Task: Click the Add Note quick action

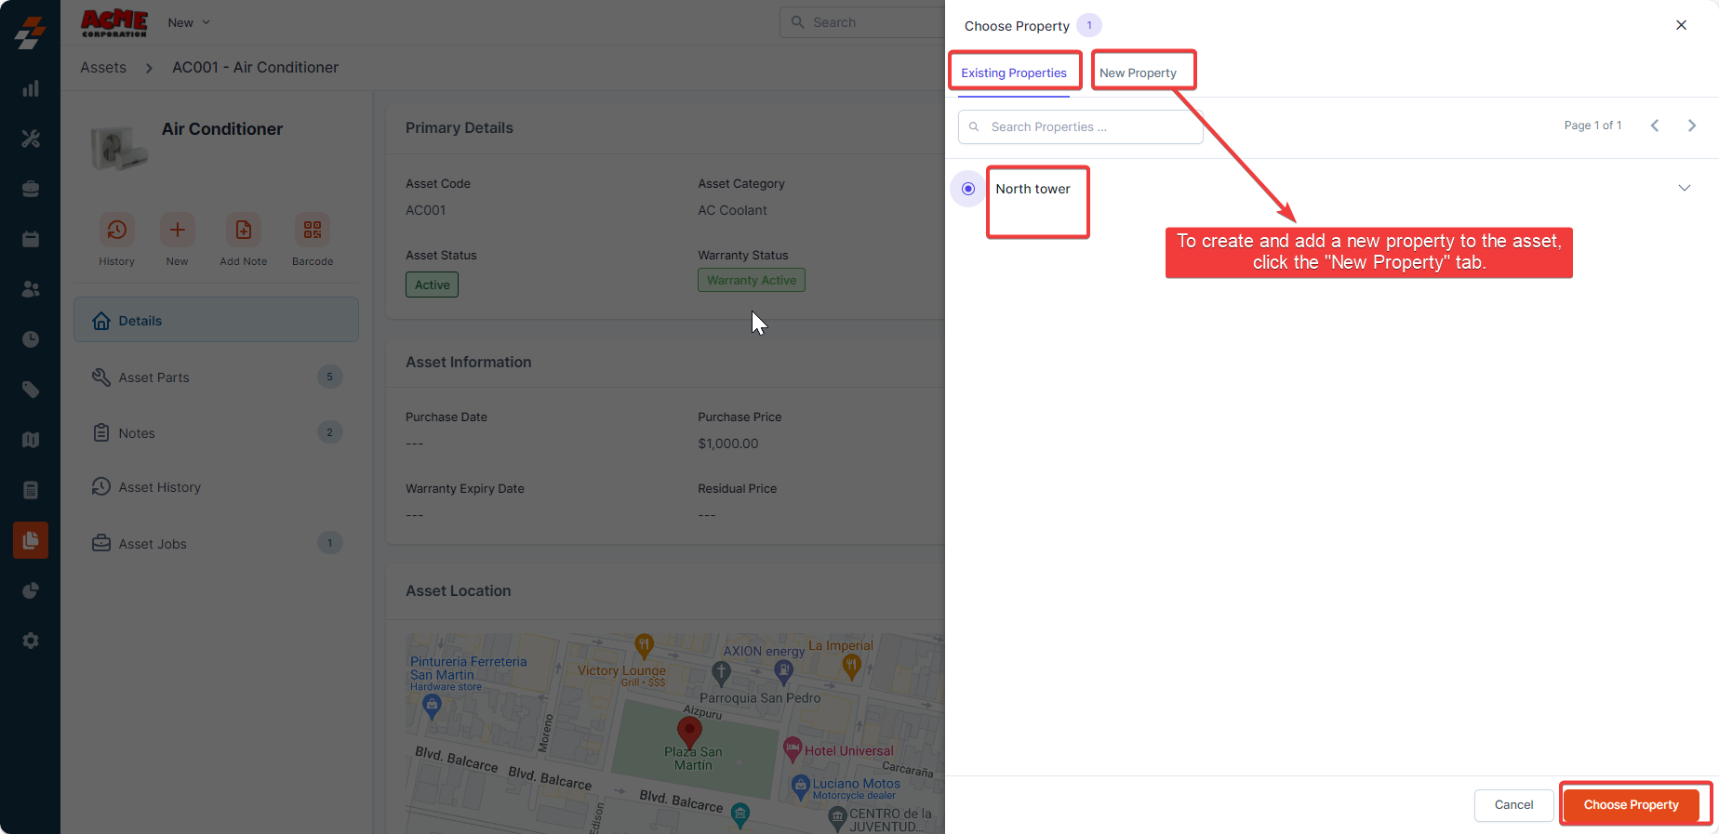Action: coord(244,230)
